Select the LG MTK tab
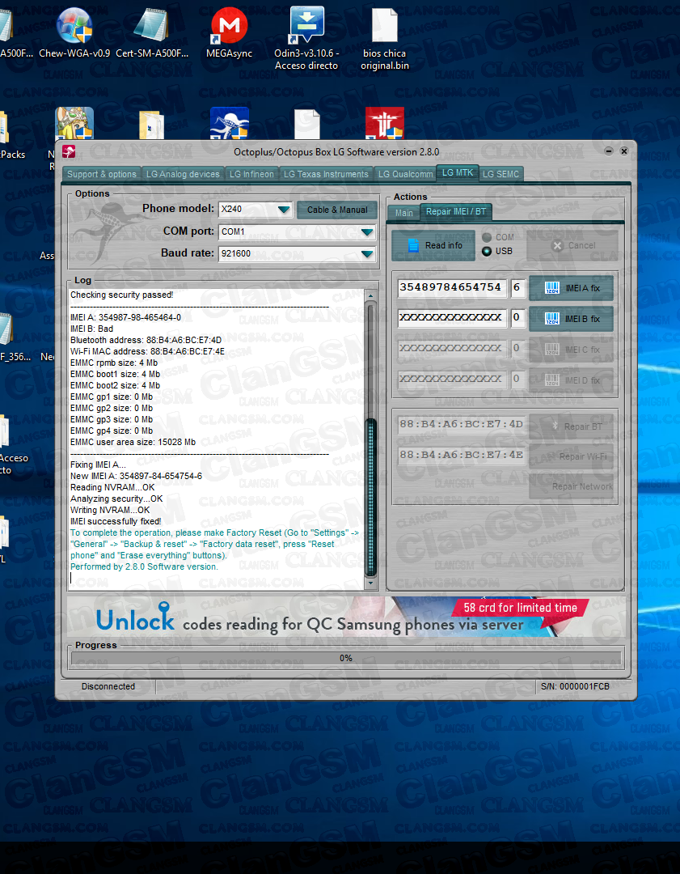The image size is (680, 874). [458, 173]
